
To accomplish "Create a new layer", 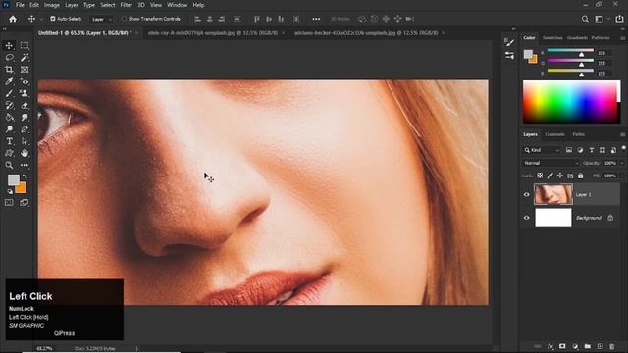I will [x=600, y=346].
